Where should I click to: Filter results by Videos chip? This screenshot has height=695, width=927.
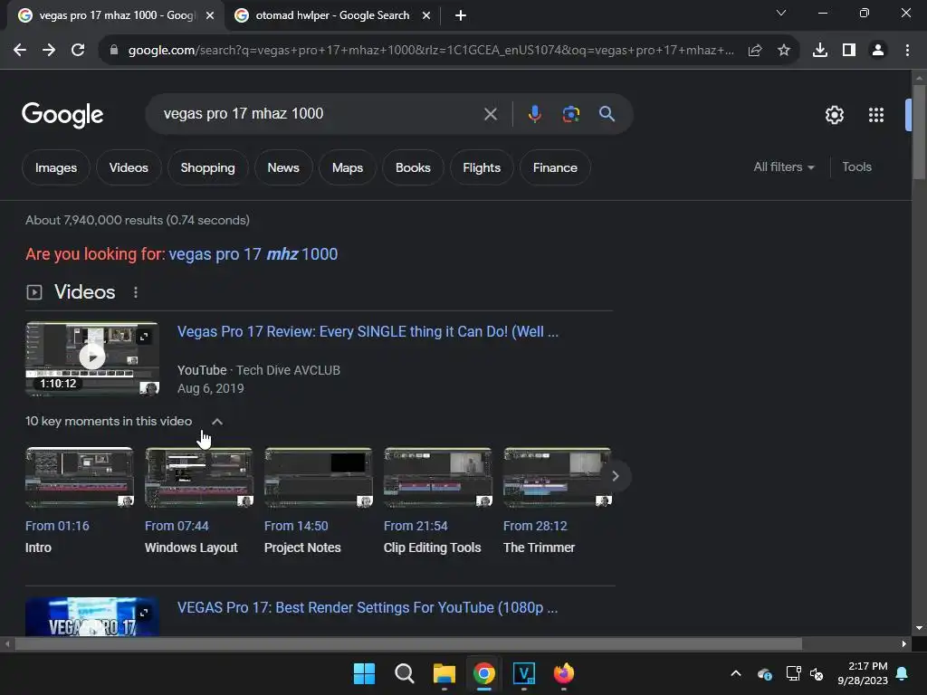[x=129, y=167]
